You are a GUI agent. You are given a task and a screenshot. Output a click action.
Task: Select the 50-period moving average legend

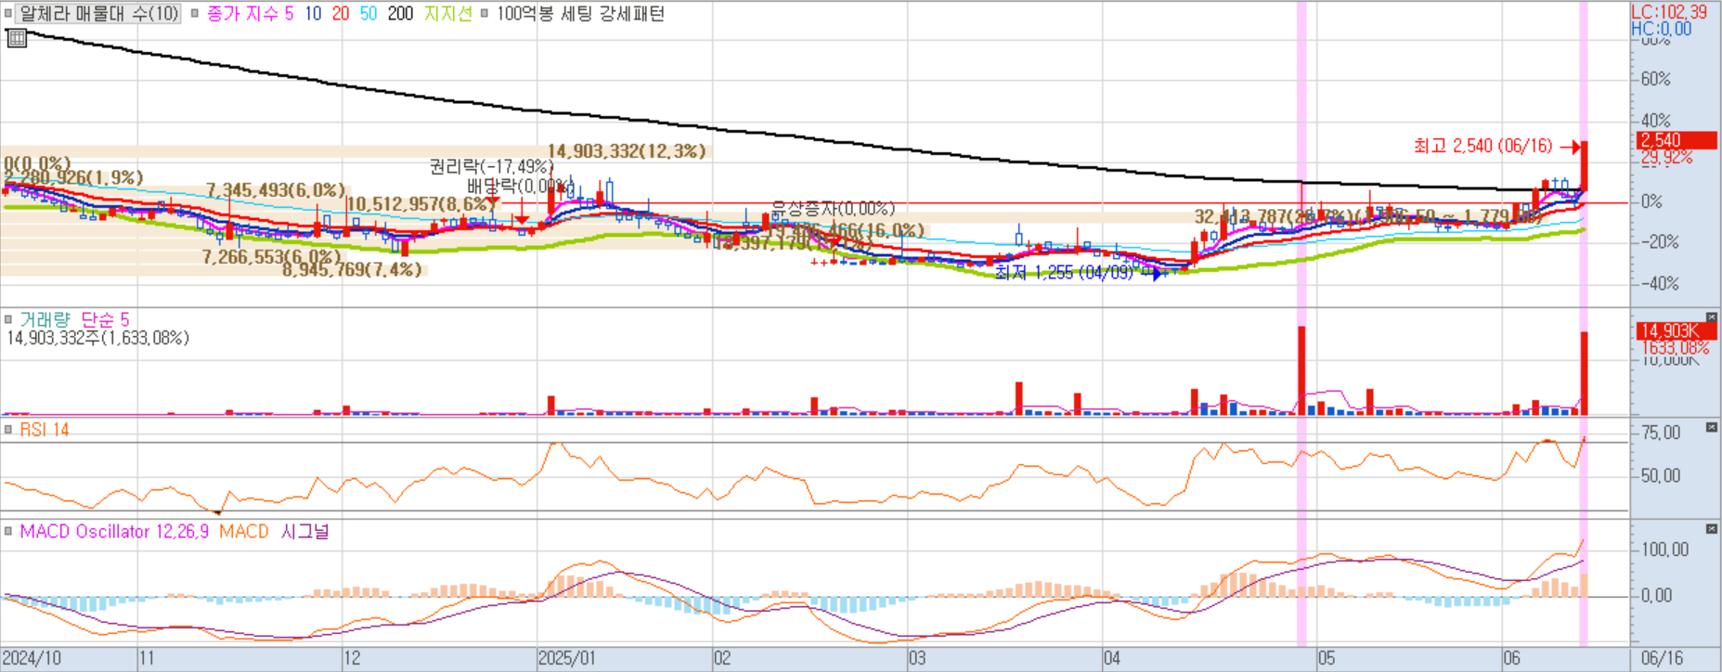coord(369,14)
